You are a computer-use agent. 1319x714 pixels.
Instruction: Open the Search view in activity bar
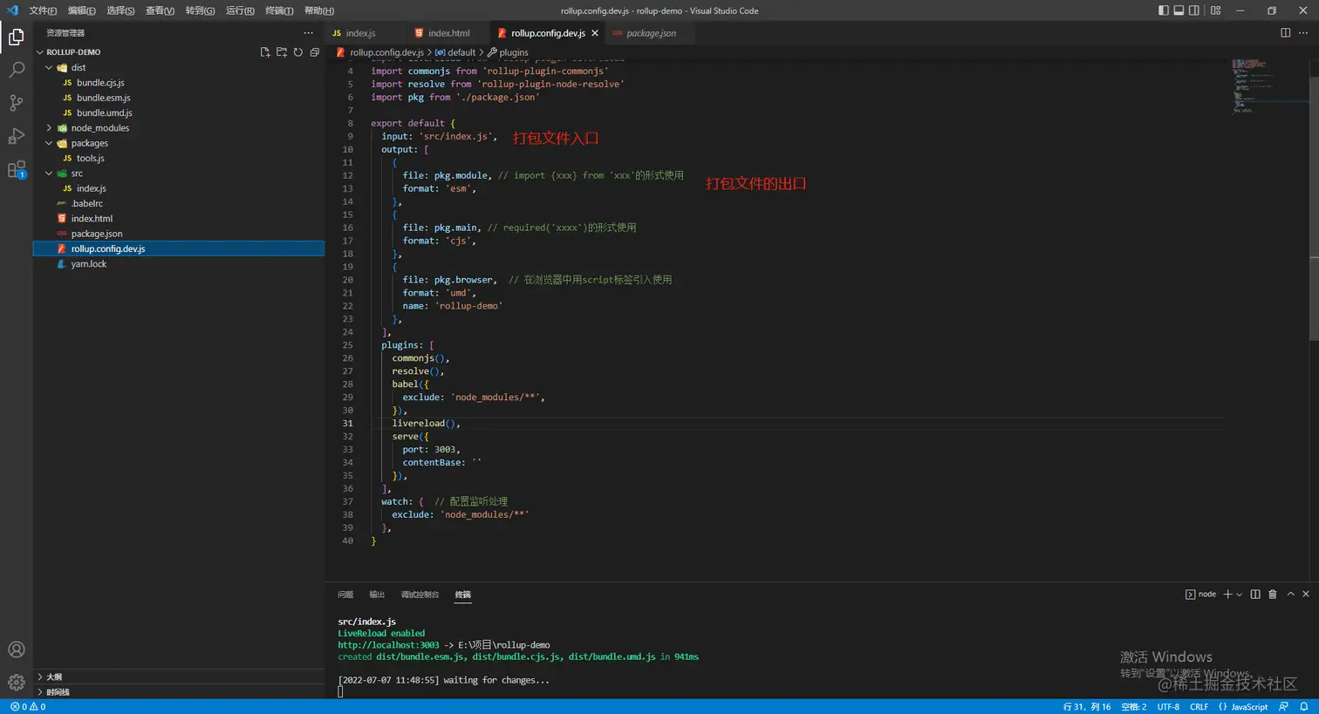[x=16, y=70]
